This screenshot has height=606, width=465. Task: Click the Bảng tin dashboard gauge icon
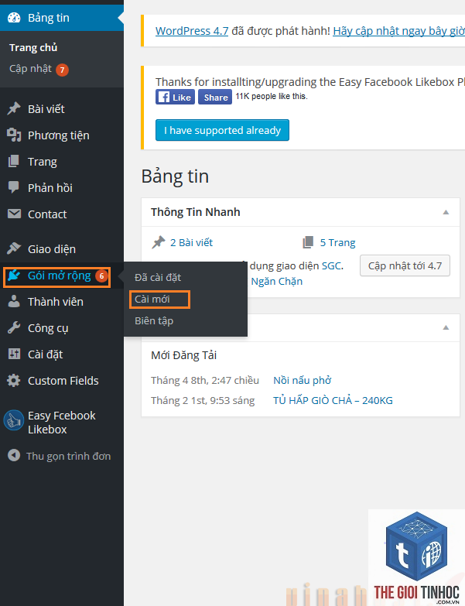tap(14, 18)
